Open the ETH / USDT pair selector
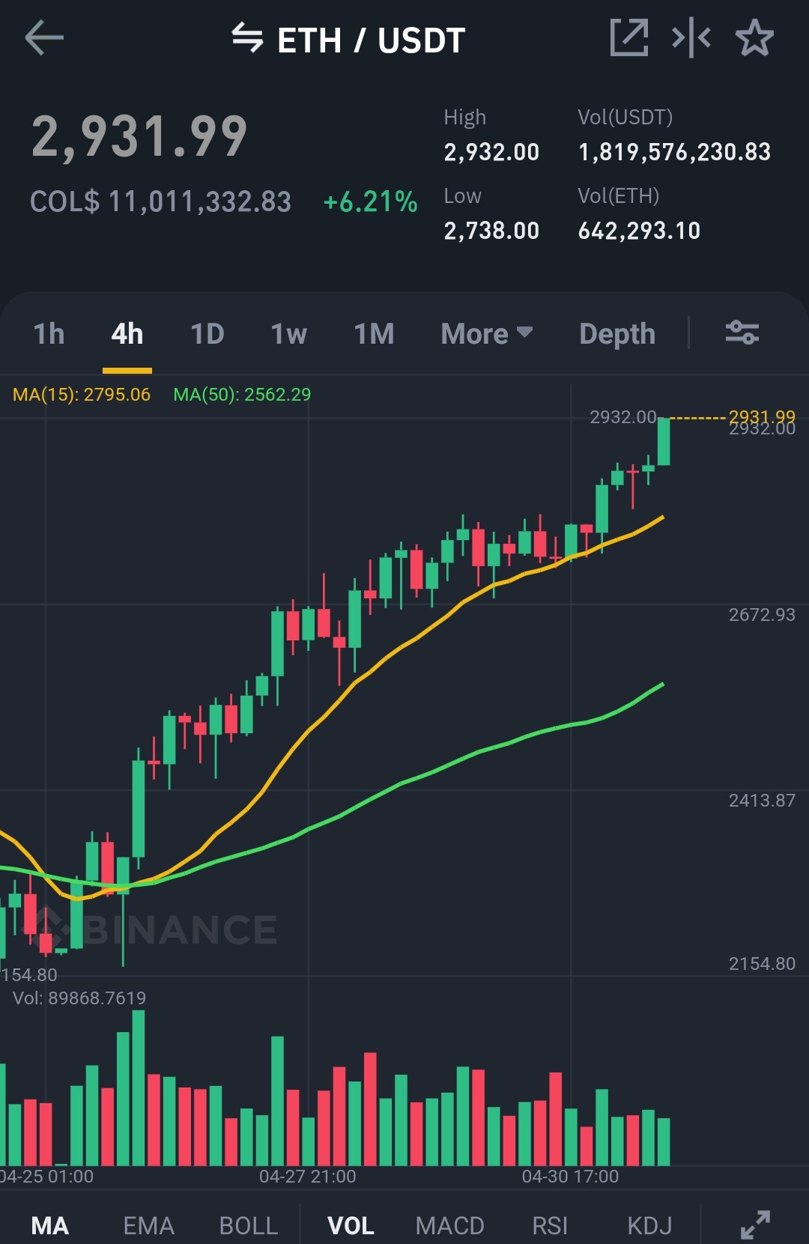Image resolution: width=809 pixels, height=1244 pixels. tap(371, 40)
